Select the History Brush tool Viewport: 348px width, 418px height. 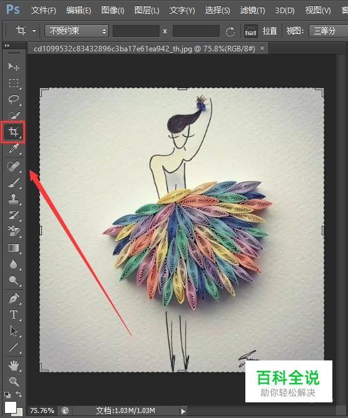14,215
